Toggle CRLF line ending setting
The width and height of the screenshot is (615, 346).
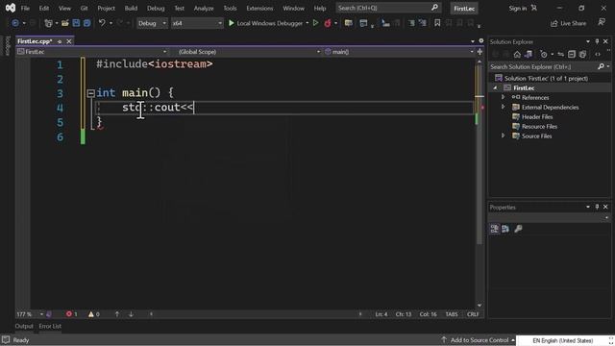(473, 314)
